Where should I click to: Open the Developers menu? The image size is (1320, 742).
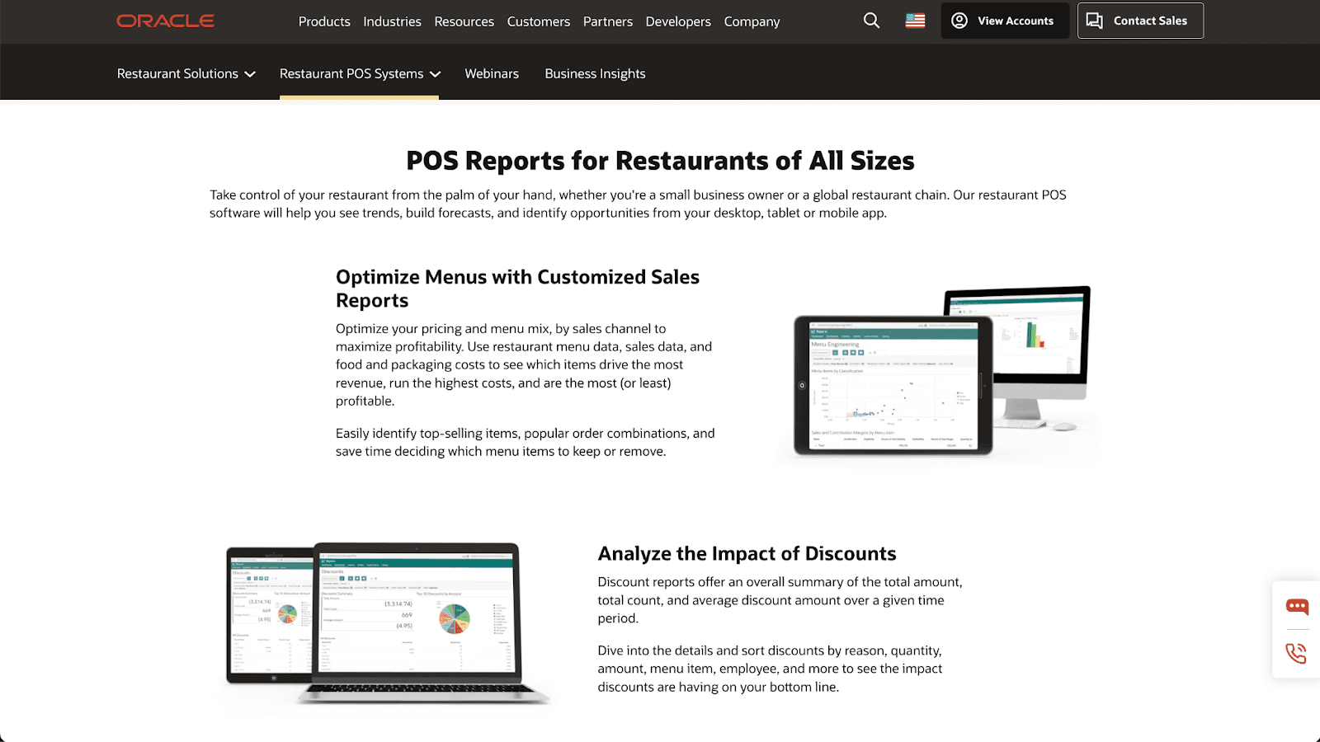[678, 21]
